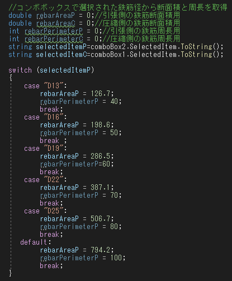
Task: Click the rebarAreaP variable declaration
Action: (55, 16)
